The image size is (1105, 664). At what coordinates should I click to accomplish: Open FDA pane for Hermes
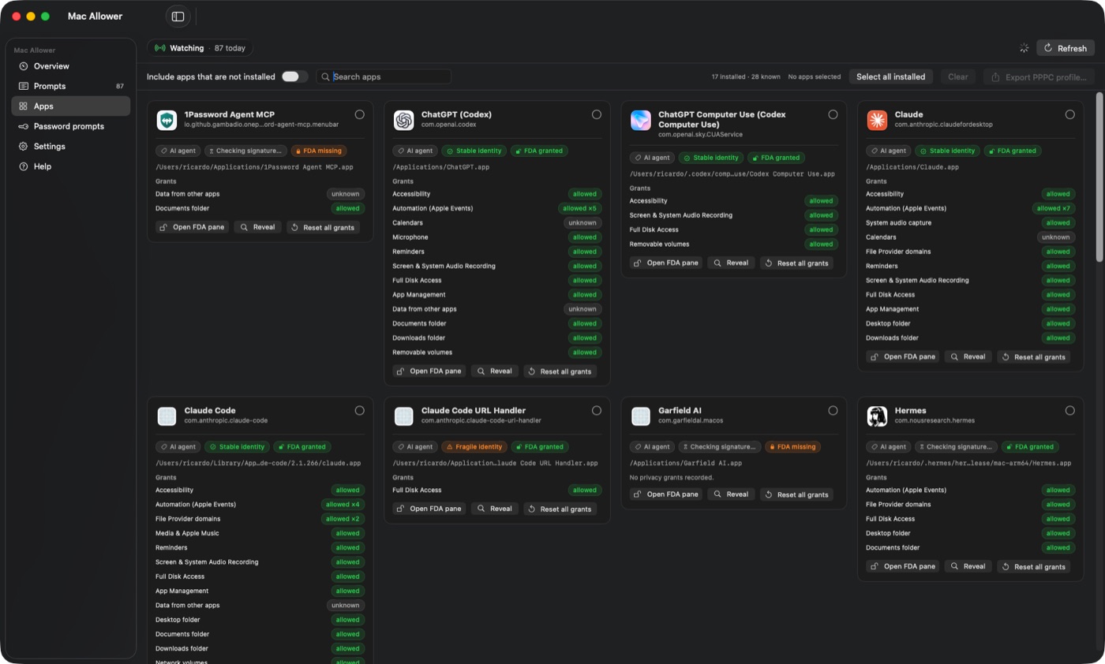pos(902,566)
